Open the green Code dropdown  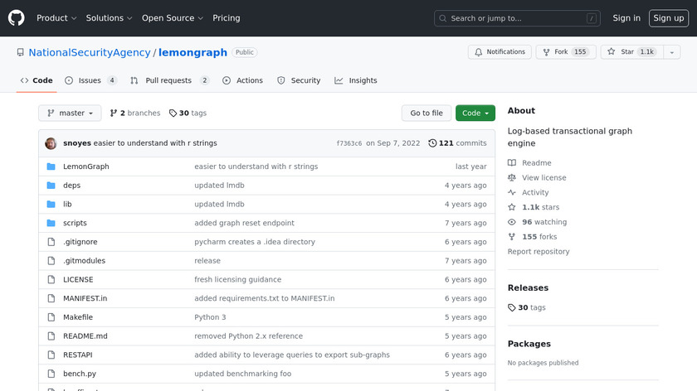pyautogui.click(x=475, y=113)
